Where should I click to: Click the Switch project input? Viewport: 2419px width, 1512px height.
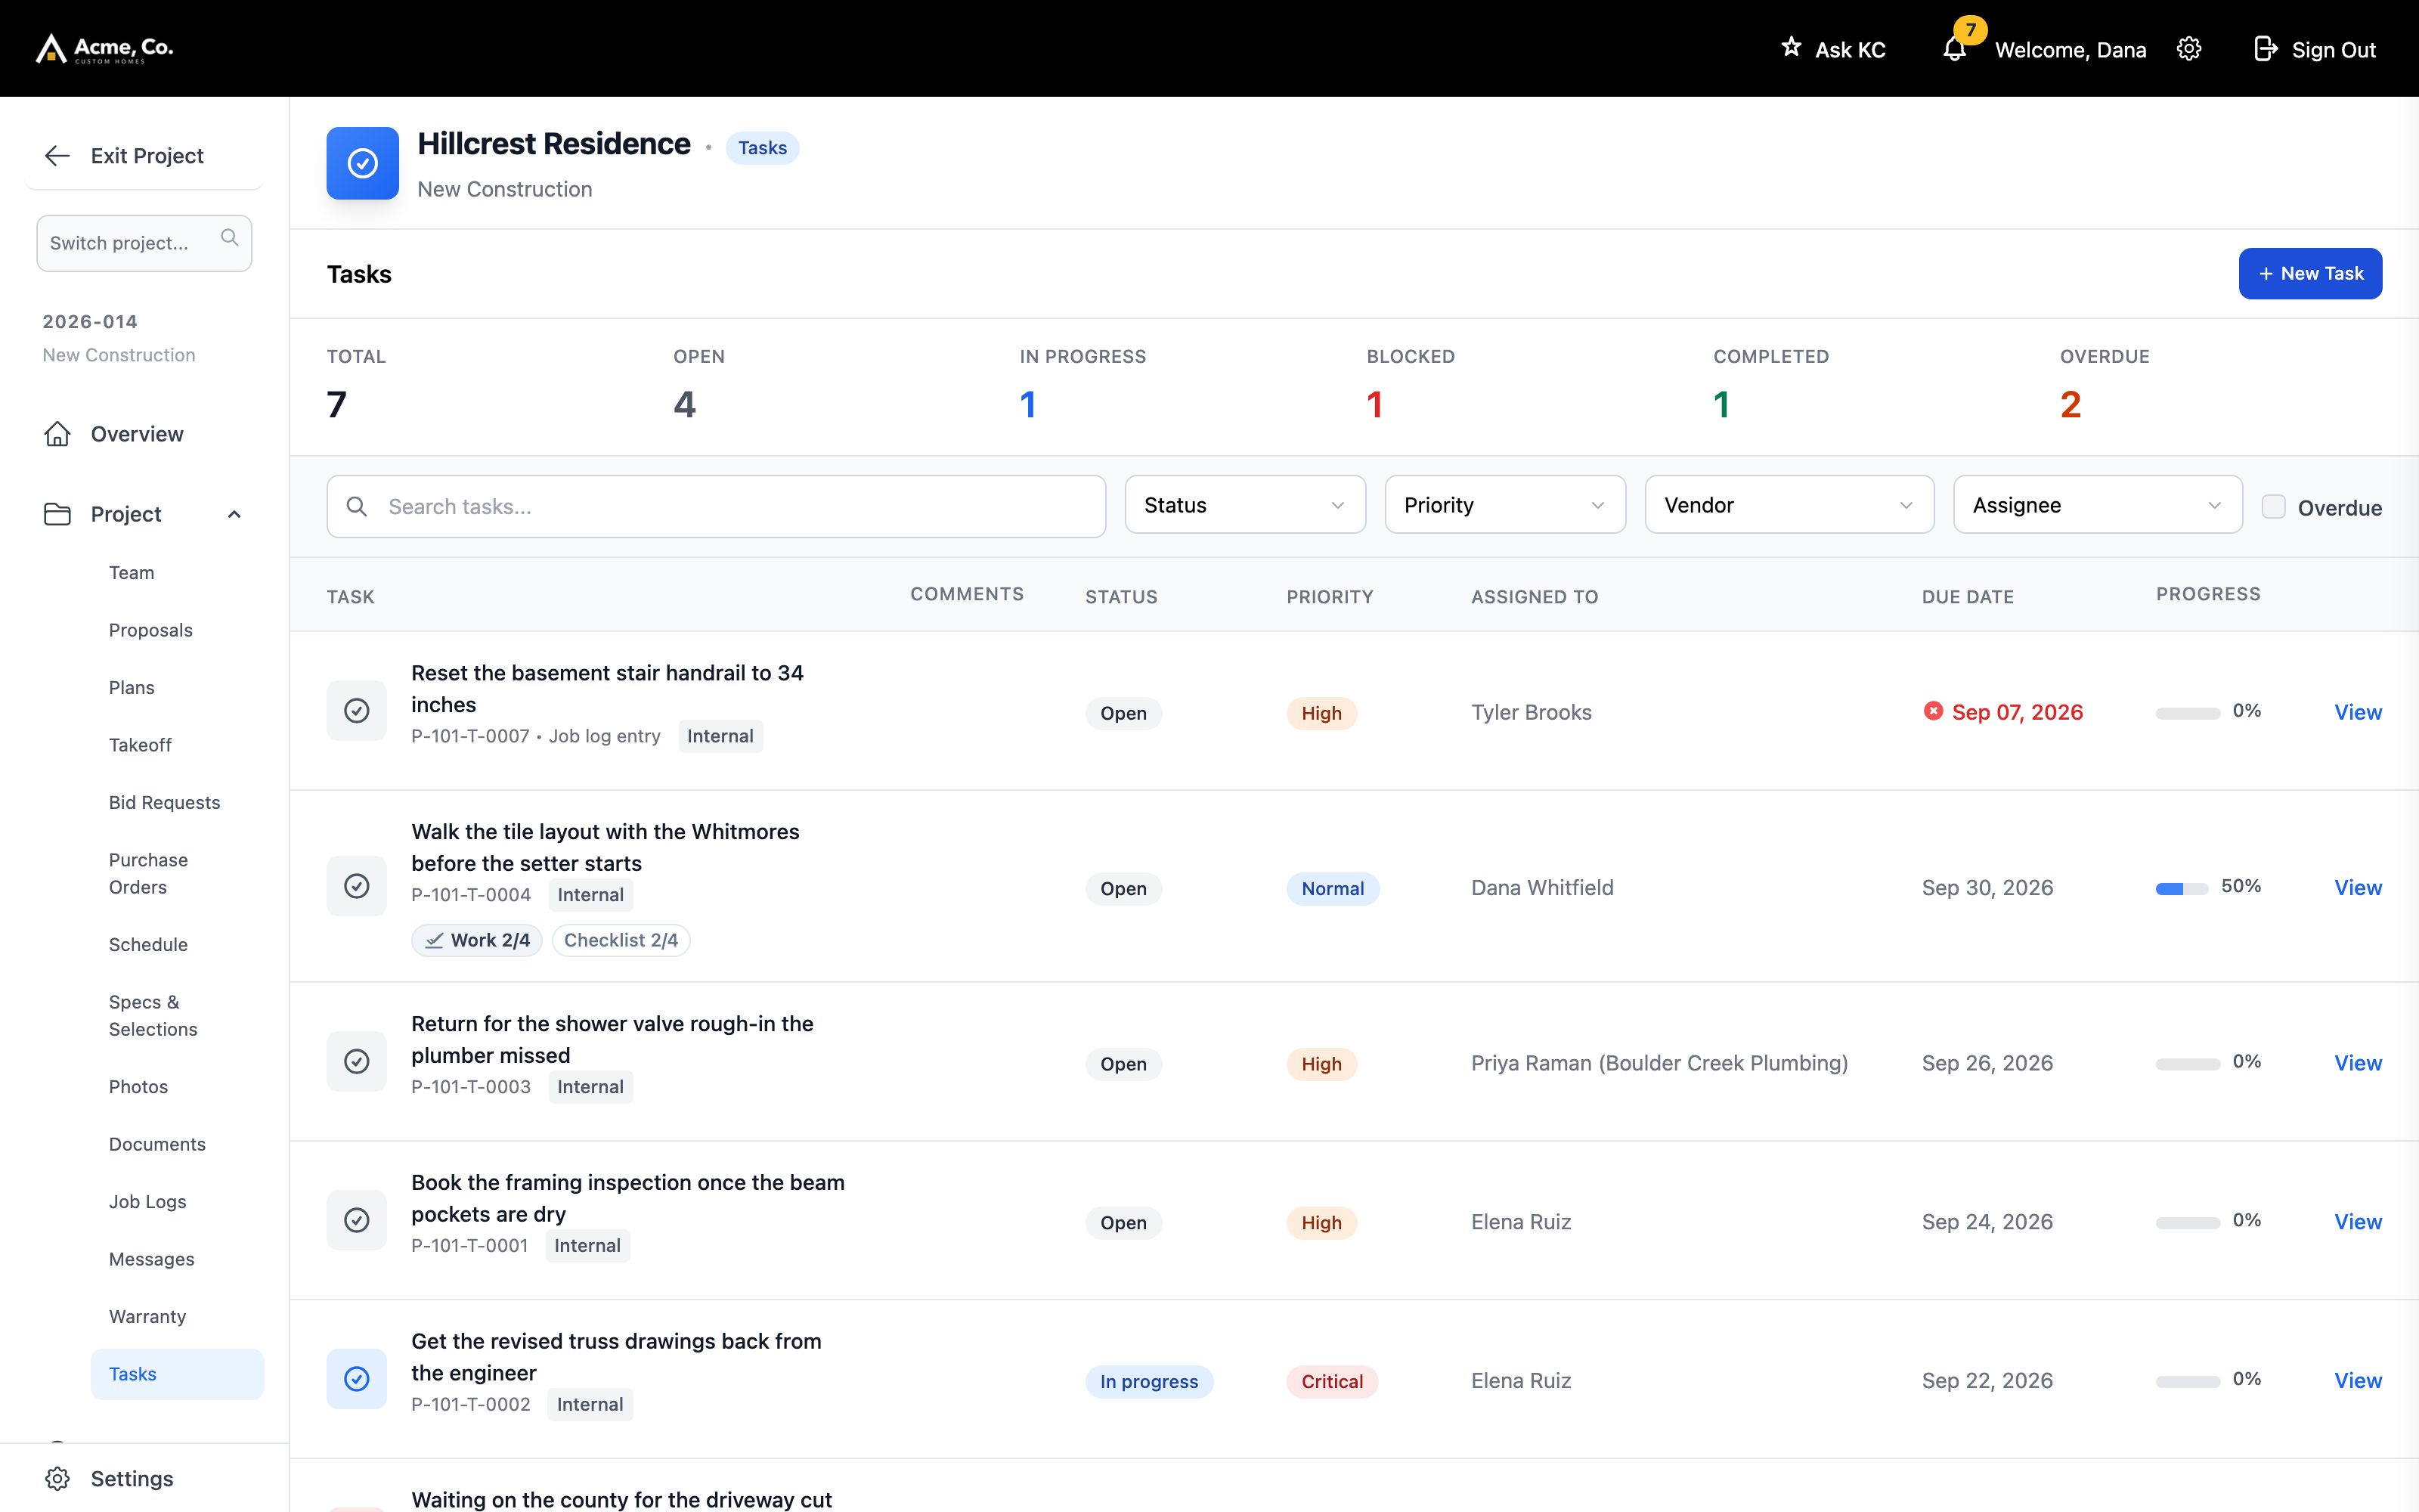click(x=144, y=243)
